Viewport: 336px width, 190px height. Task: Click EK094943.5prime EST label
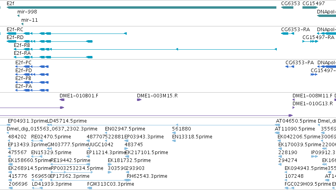pyautogui.click(x=306, y=168)
